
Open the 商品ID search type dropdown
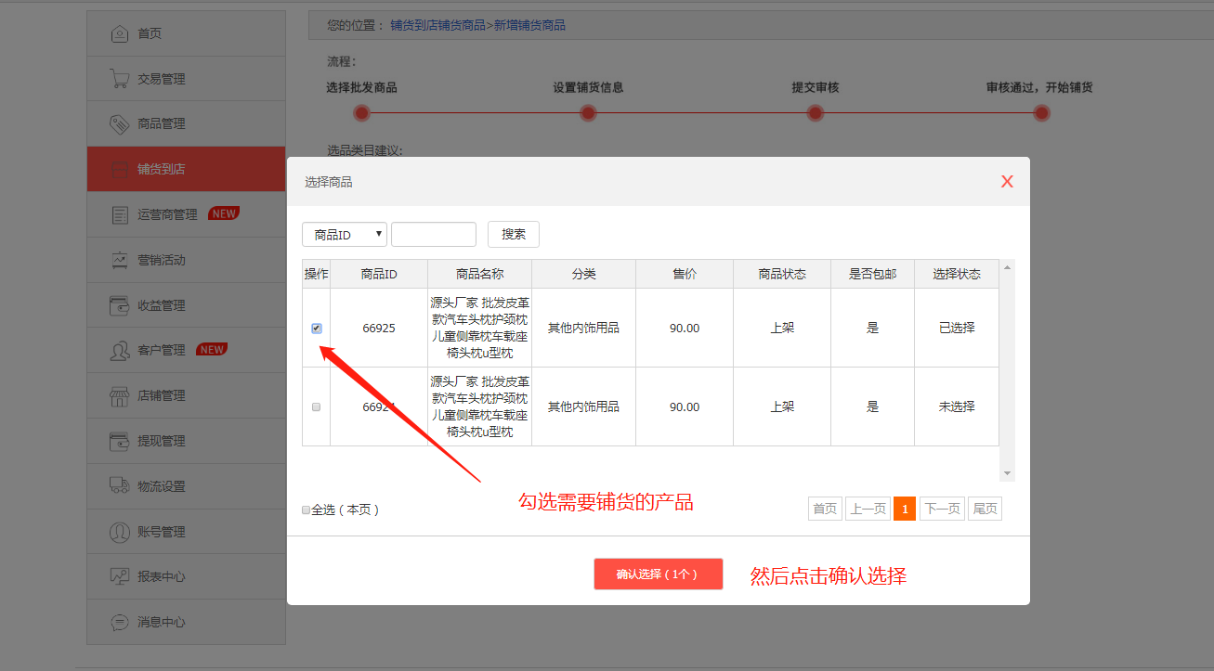(344, 234)
